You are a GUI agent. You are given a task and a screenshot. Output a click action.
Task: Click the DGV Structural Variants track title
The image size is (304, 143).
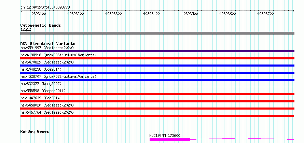point(48,44)
